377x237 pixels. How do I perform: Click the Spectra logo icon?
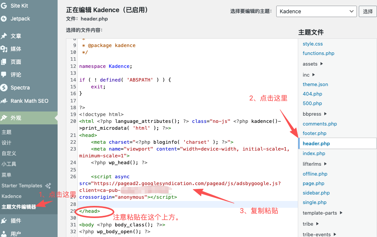(x=4, y=88)
